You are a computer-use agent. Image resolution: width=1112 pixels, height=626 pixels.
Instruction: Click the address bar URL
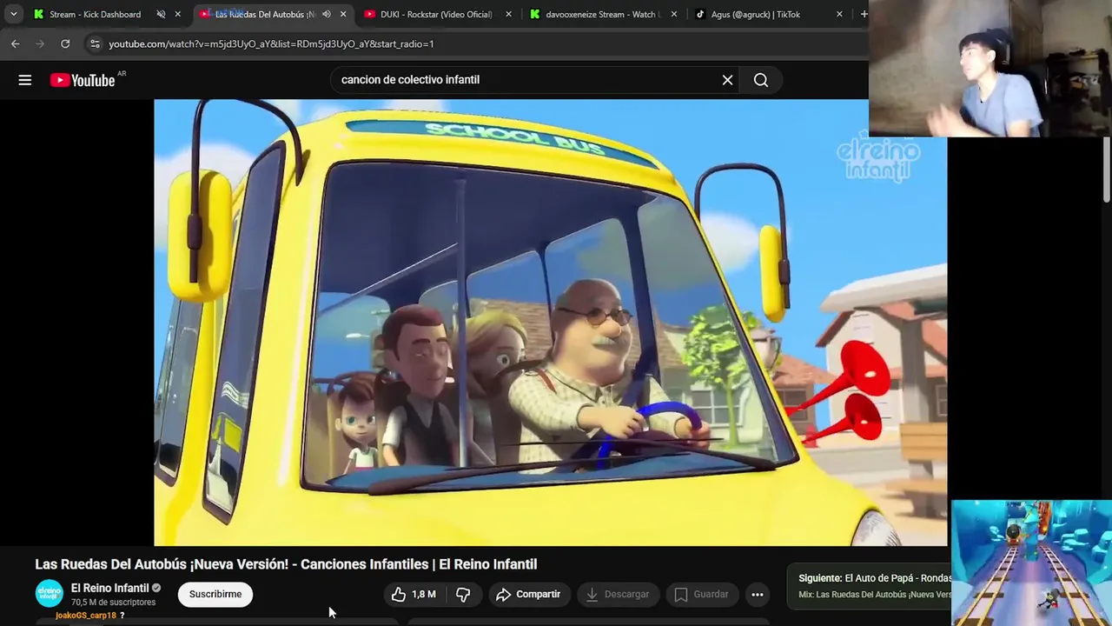point(271,43)
